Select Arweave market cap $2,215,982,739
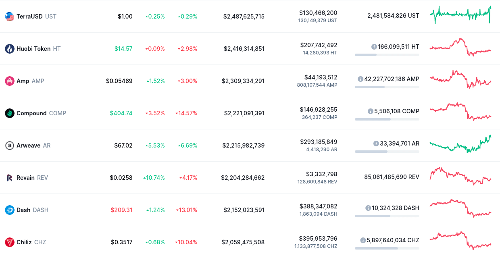 coord(244,146)
